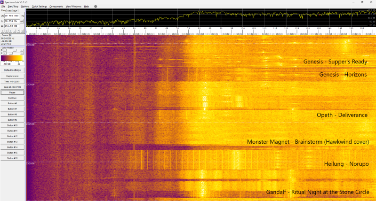Click the Default settings button
Screen dimensions: 376x201
pos(12,70)
